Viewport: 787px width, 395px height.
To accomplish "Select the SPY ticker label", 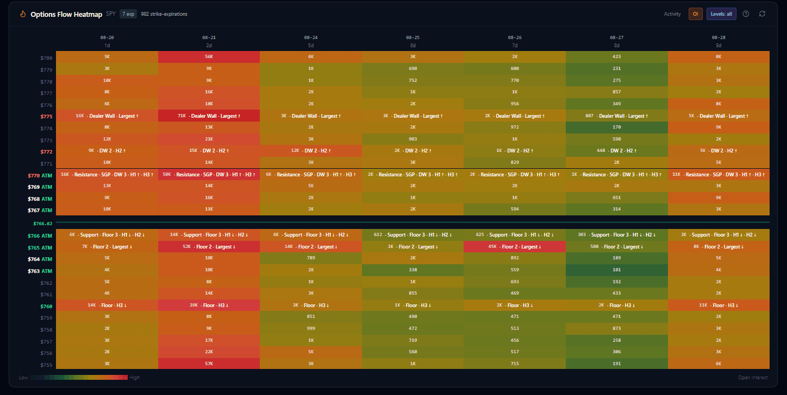I will [x=111, y=14].
